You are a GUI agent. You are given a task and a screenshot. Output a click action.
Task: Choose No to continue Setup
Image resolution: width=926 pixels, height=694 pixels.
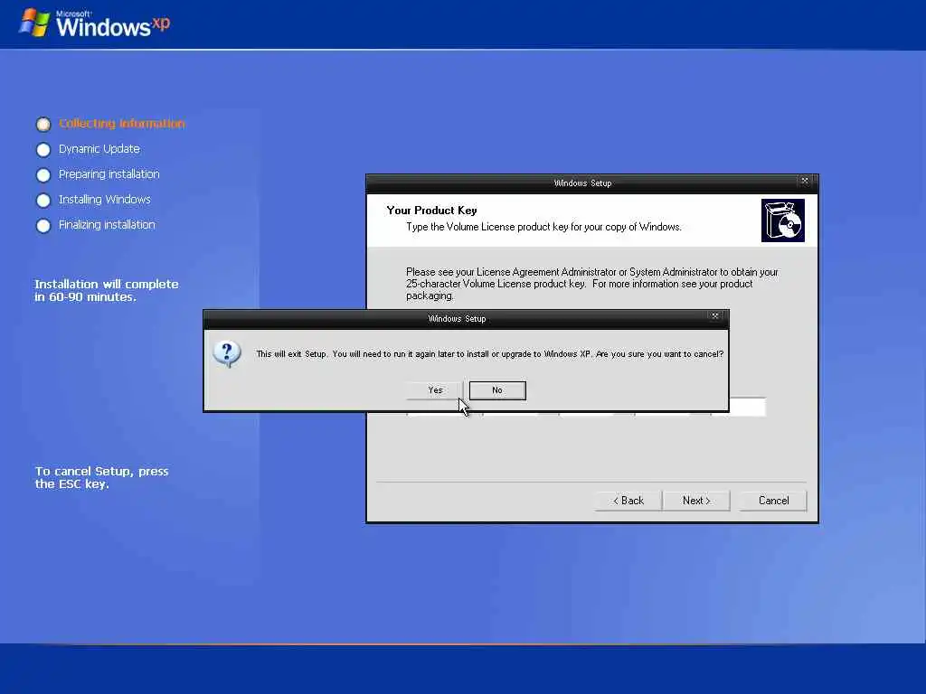(x=497, y=390)
